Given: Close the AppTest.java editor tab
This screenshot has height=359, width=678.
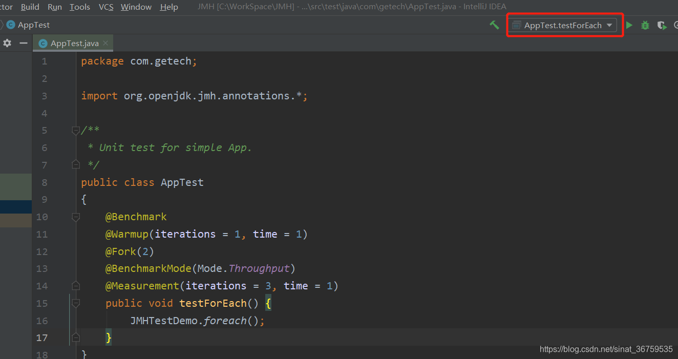Looking at the screenshot, I should [105, 43].
